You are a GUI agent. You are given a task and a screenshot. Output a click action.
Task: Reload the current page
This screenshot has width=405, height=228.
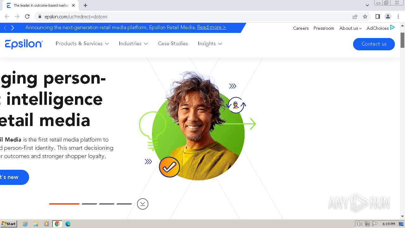[27, 16]
